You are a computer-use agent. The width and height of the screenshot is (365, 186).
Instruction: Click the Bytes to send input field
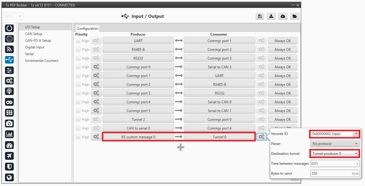[x=331, y=173]
